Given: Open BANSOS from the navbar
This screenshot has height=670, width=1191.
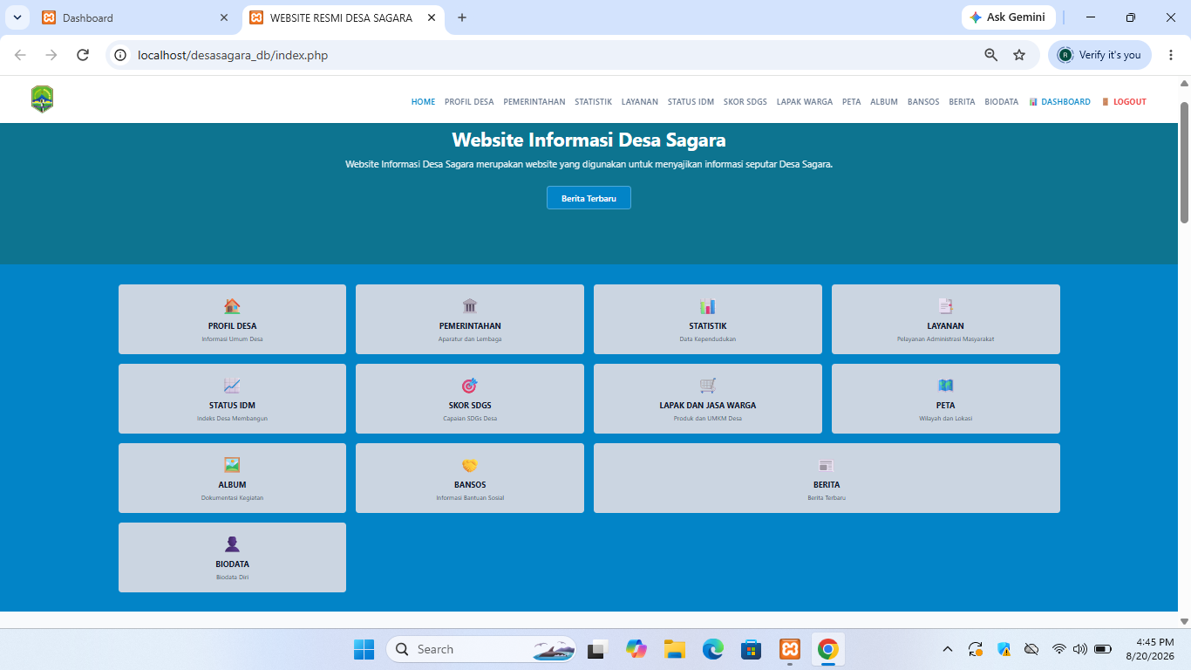Looking at the screenshot, I should [923, 102].
